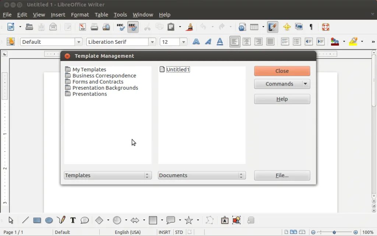
Task: Click the vertical scrollbar of the document
Action: tap(374, 124)
